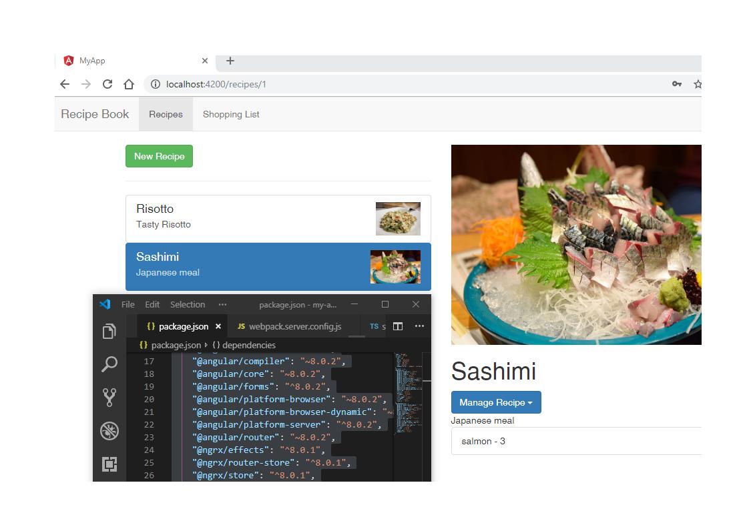749x529 pixels.
Task: Click the @angular/forms line
Action: click(261, 387)
